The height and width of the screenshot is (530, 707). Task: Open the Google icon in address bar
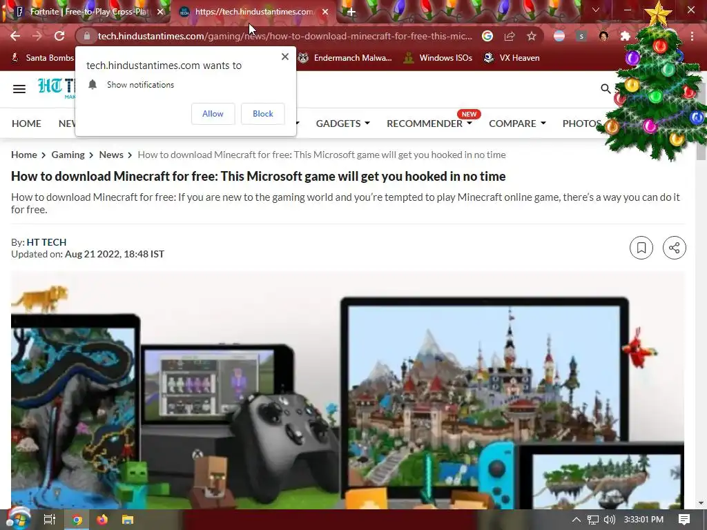487,36
